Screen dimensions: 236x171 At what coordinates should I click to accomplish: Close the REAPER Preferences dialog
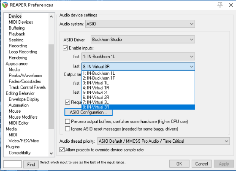pos(231,5)
